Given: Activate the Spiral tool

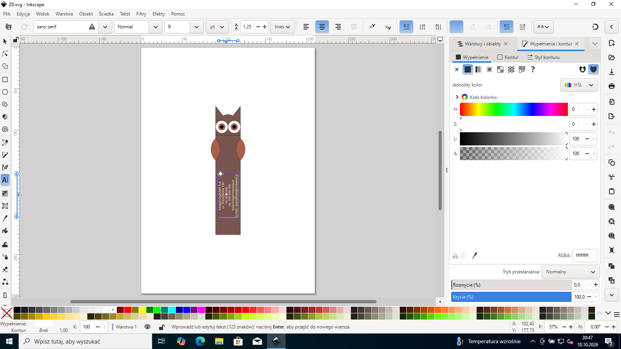Looking at the screenshot, I should [5, 130].
